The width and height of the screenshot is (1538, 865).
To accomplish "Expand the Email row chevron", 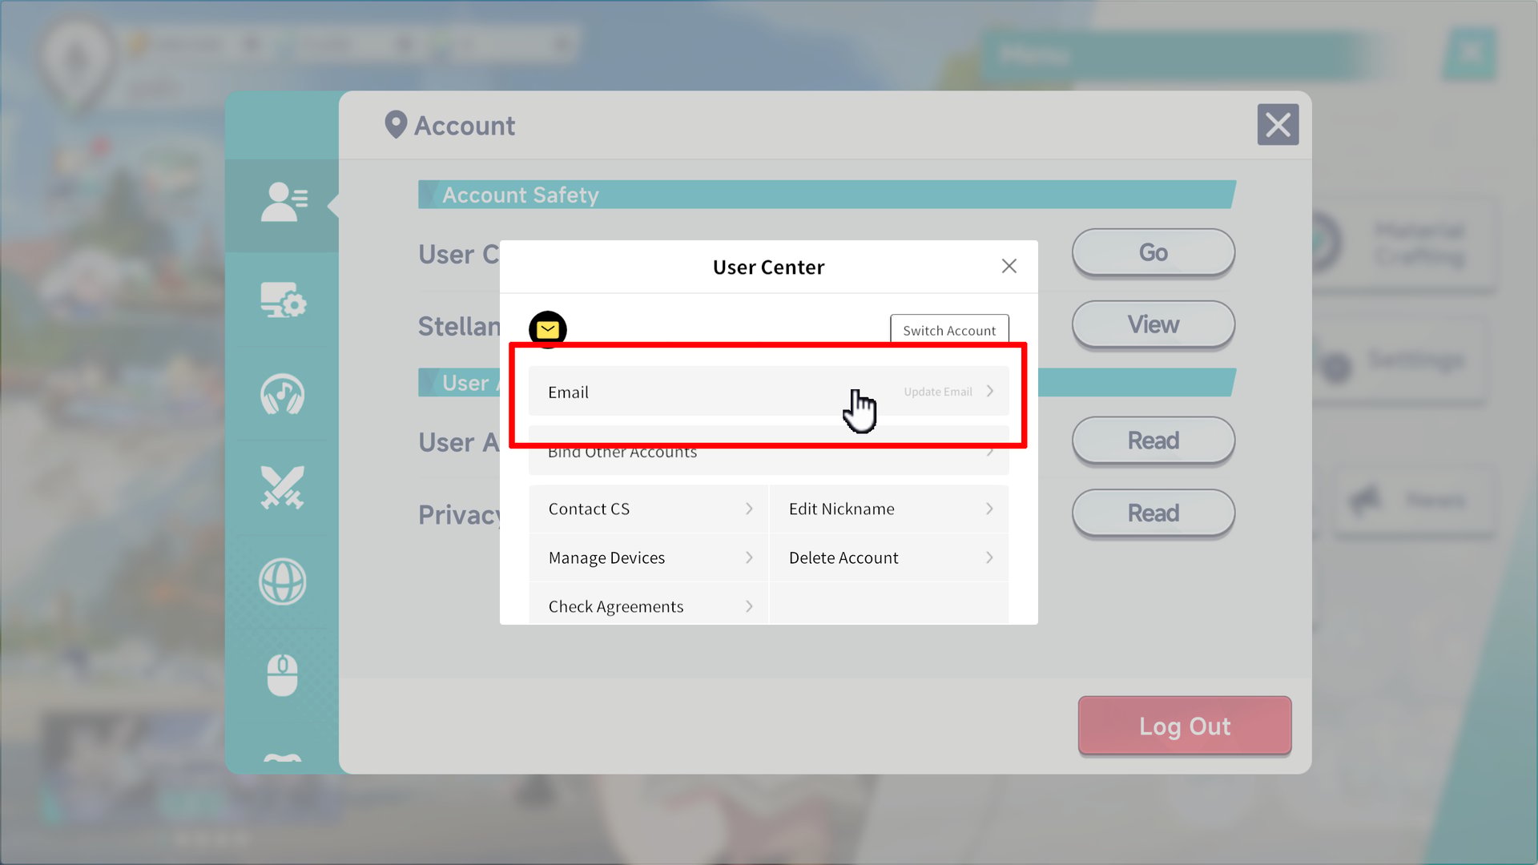I will click(x=990, y=391).
